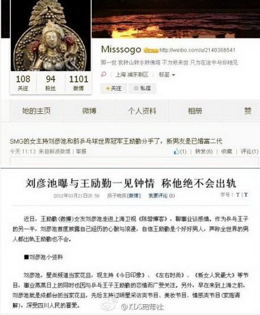Screen dimensions: 260x315
Task: Open the 她的主页 tab
Action: 36,111
